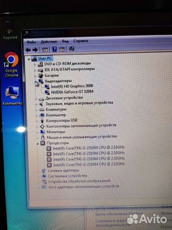
Task: Select the Системные устройства label
Action: (x=68, y=176)
